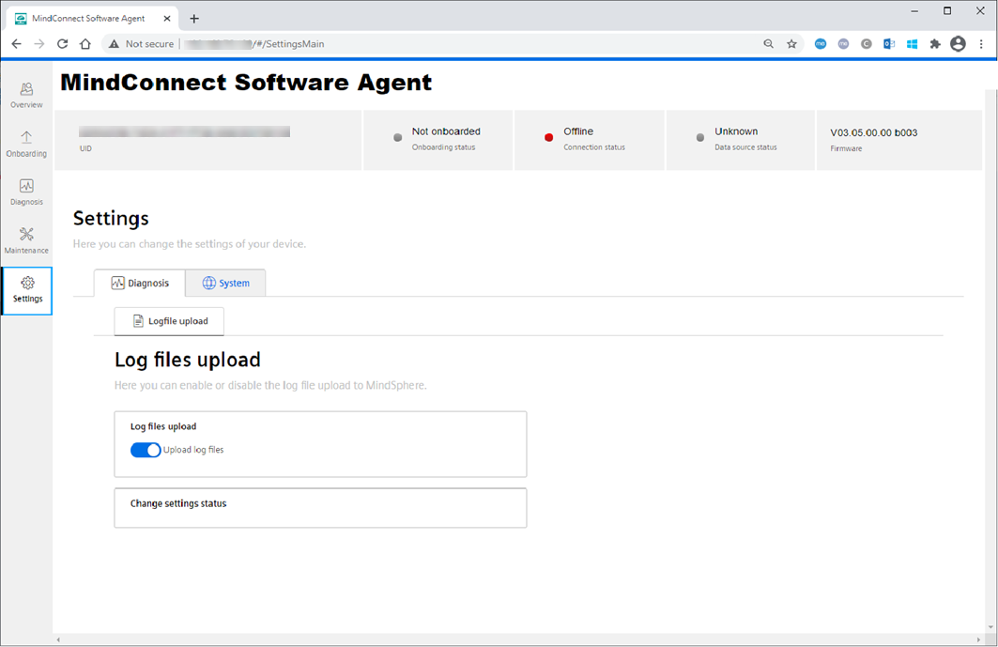Select the MindConnect Software Agent browser tab
998x647 pixels.
point(93,19)
